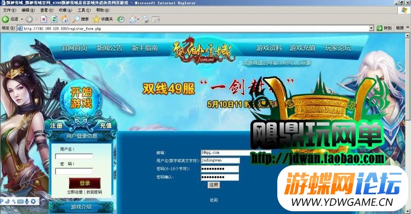Click the 注册 submit button
Screen dimensions: 411x214
pos(214,184)
